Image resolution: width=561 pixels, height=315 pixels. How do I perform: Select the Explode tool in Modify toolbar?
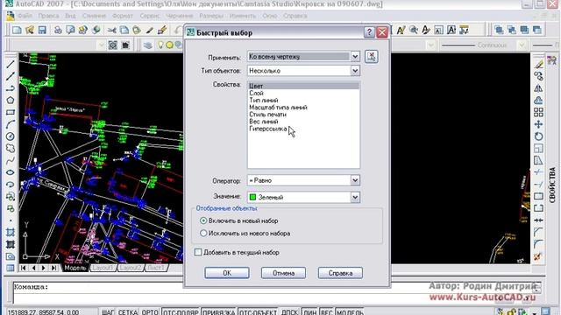(538, 256)
